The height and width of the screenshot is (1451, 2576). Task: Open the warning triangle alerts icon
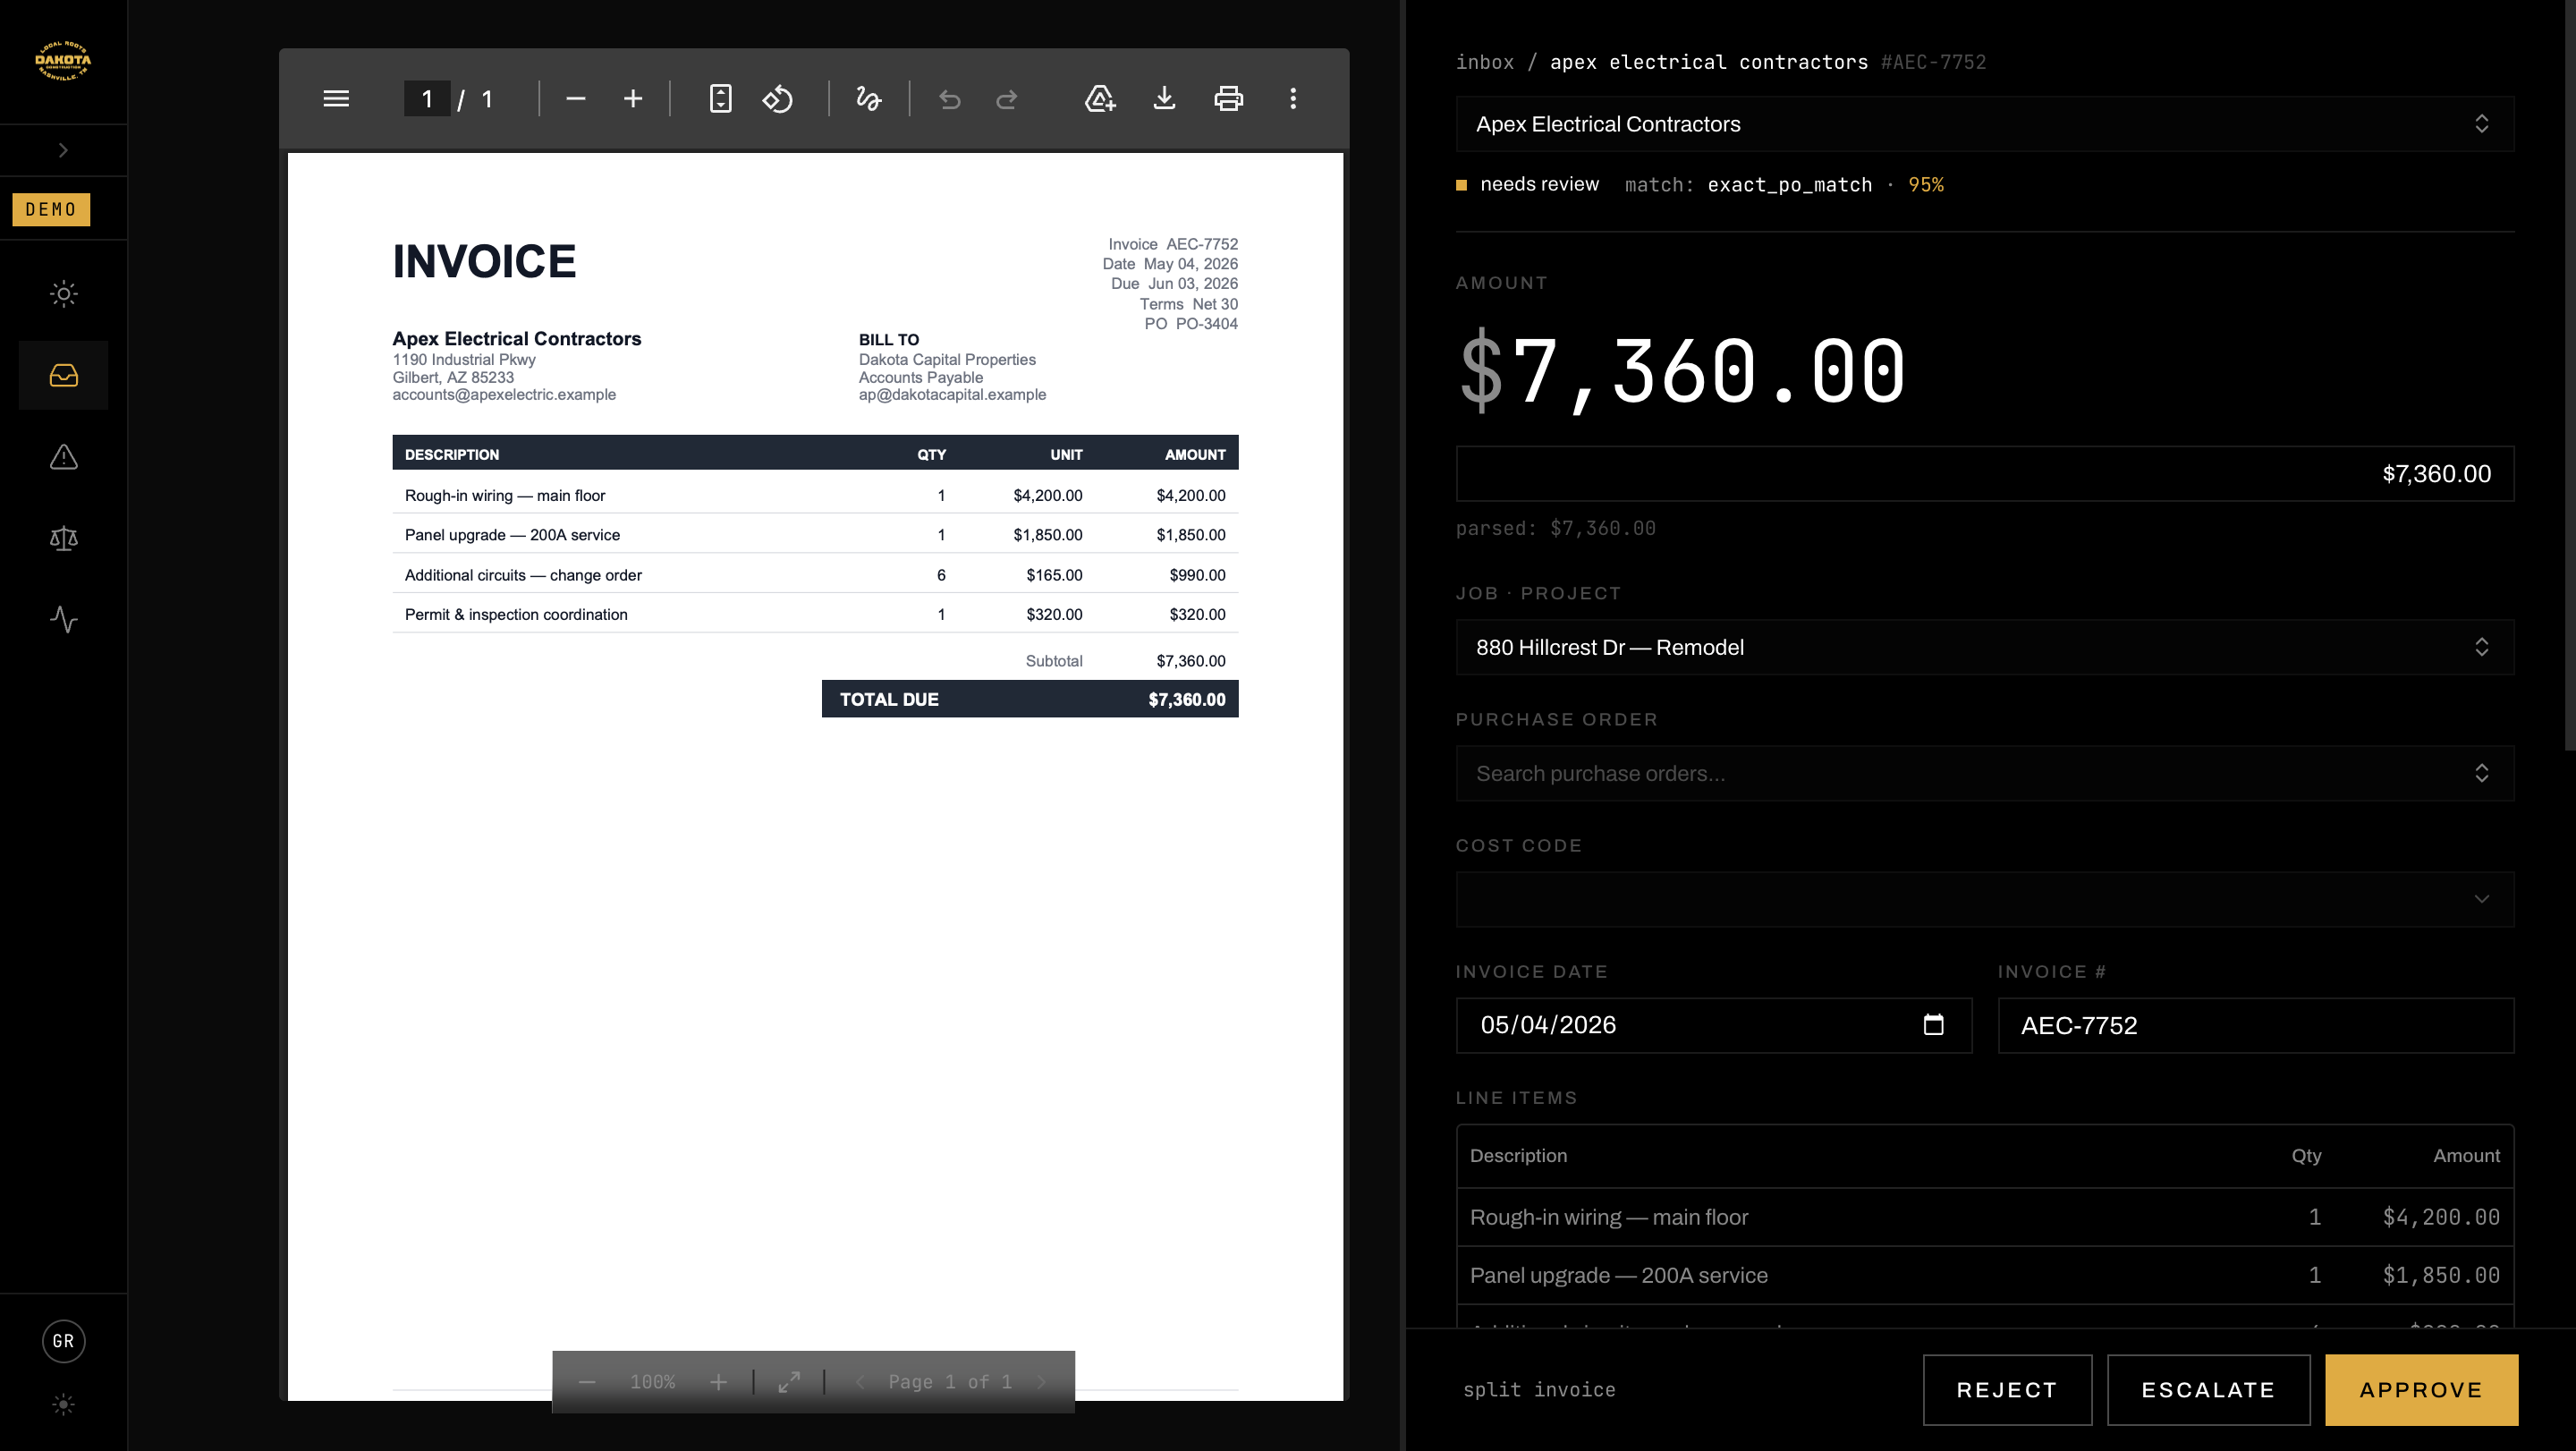[63, 457]
